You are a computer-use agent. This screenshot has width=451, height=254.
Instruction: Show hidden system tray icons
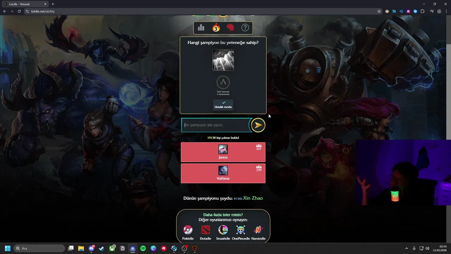406,248
